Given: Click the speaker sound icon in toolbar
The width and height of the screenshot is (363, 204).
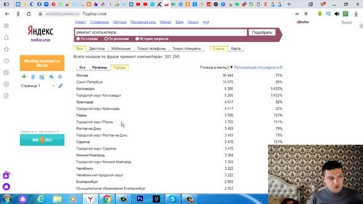Looking at the screenshot, I should pos(337,14).
